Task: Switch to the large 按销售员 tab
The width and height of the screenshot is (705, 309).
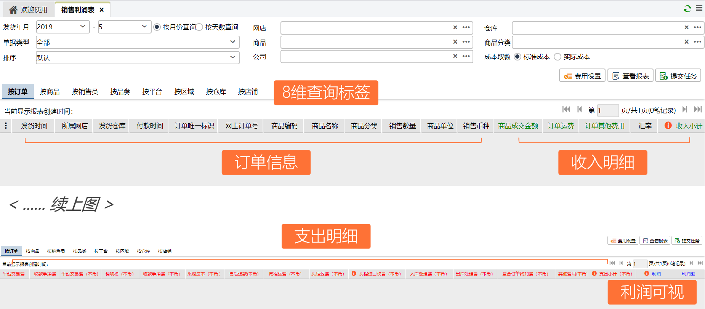Action: [x=85, y=92]
